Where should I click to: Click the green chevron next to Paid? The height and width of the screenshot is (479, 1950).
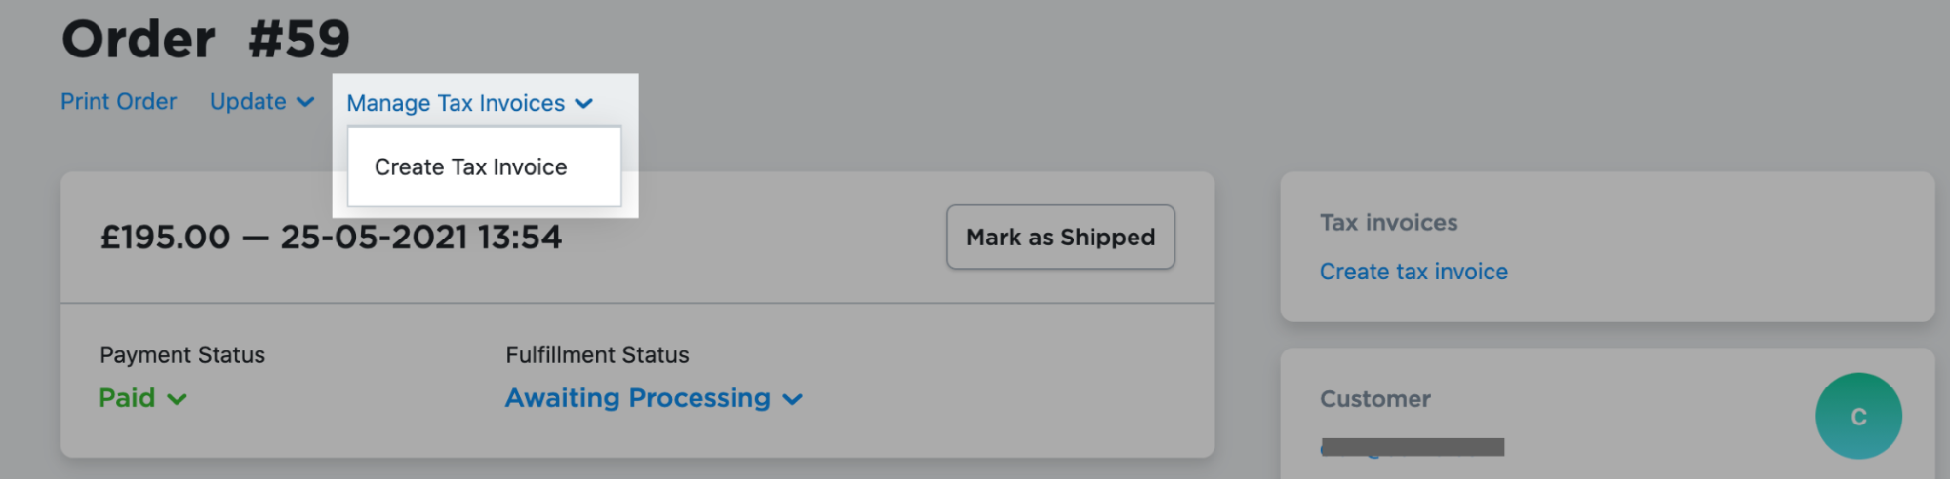coord(177,399)
